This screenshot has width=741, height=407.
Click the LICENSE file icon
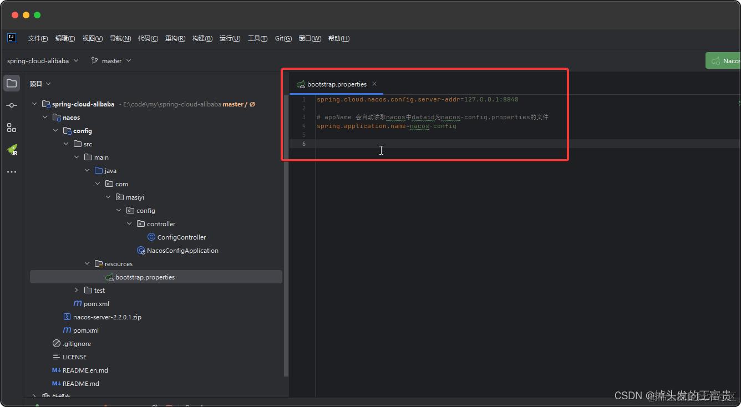coord(56,357)
